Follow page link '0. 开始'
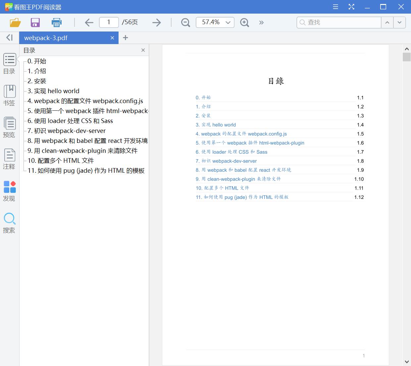Screen dimensions: 411x366 (x=203, y=97)
